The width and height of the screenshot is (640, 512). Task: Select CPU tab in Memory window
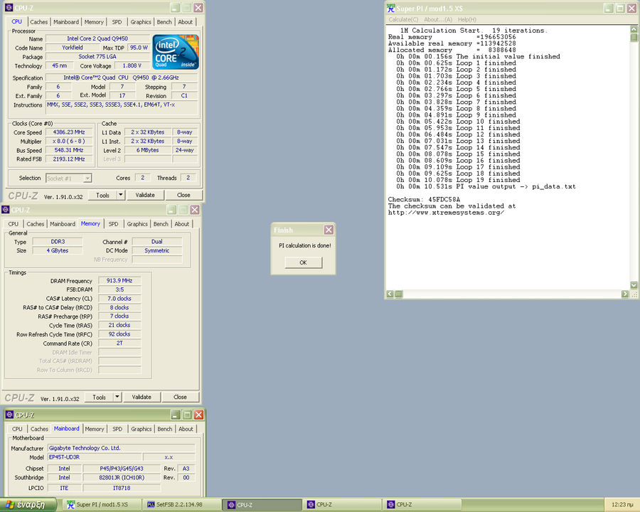(x=14, y=224)
